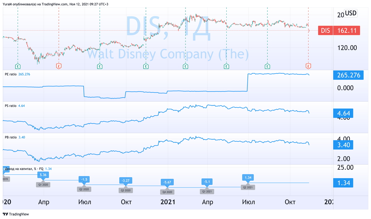The width and height of the screenshot is (371, 219).
Task: Select the PB ratio indicator legend
Action: click(15, 137)
